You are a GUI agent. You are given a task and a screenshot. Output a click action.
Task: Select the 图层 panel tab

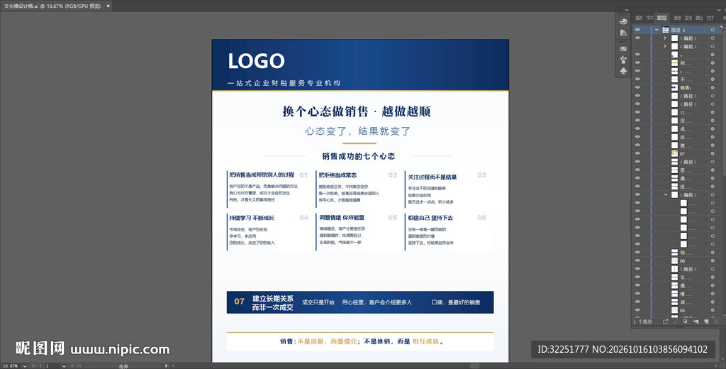[662, 18]
